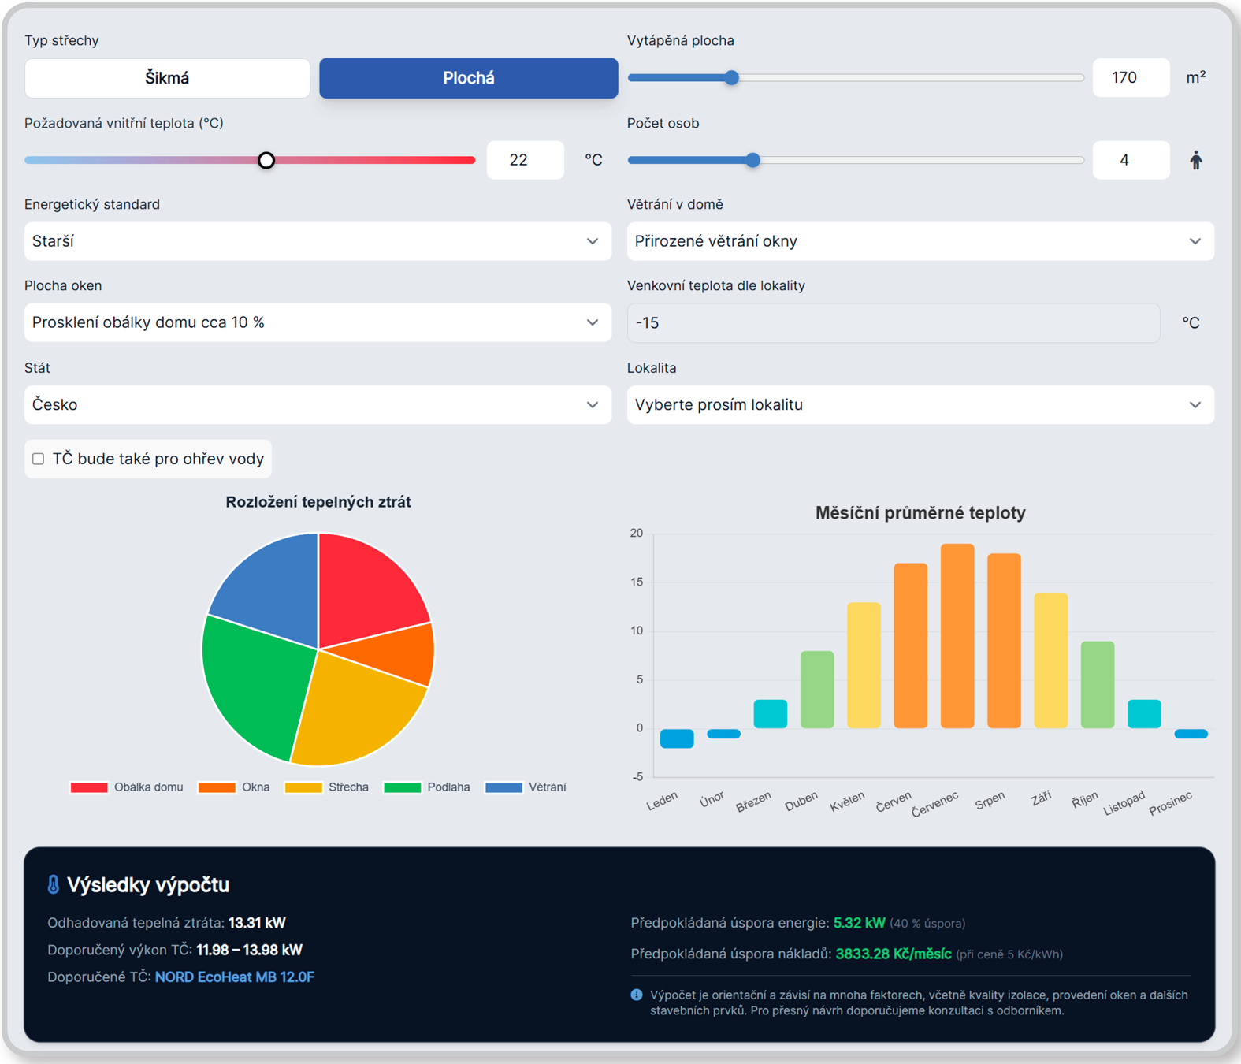This screenshot has width=1241, height=1064.
Task: Select the Plochá roof type
Action: [468, 78]
